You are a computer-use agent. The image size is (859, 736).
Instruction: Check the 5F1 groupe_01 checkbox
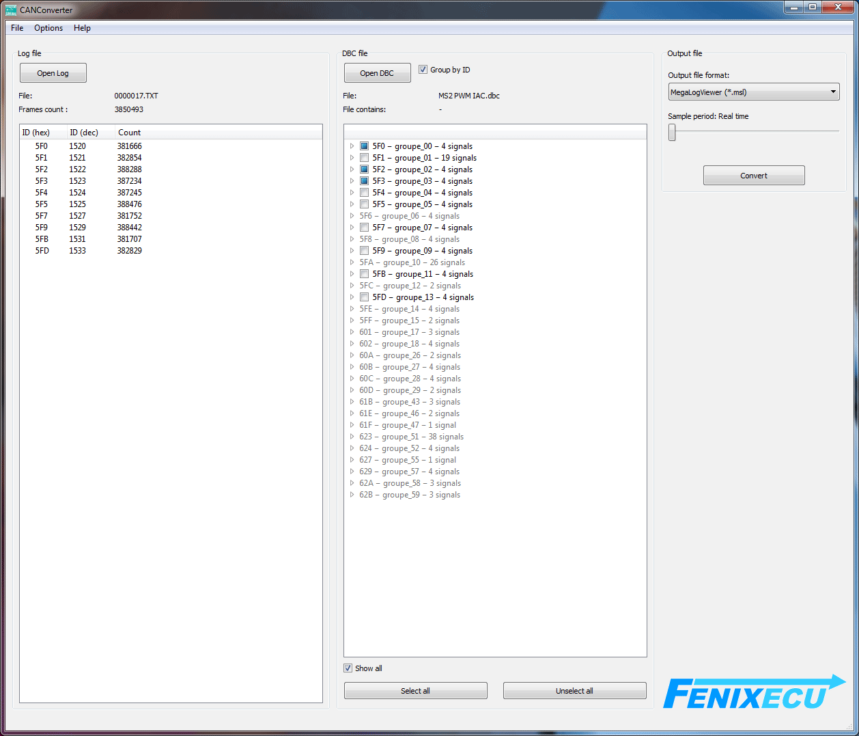click(x=365, y=158)
